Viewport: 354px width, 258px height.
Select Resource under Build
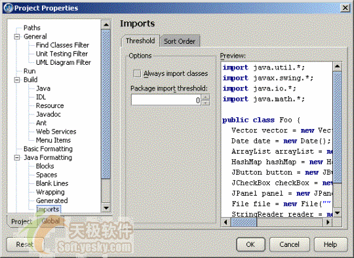(50, 105)
